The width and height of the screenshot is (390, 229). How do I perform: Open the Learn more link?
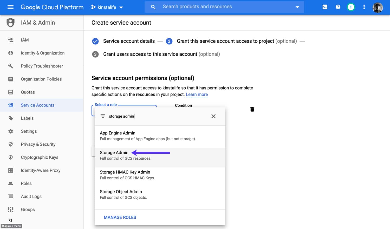[x=197, y=94]
